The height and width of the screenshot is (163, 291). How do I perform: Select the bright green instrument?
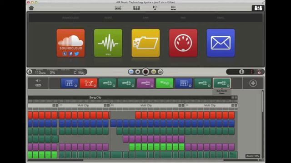tap(165, 83)
